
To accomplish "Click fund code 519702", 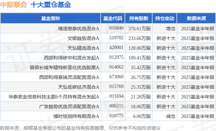I will coord(116,38).
